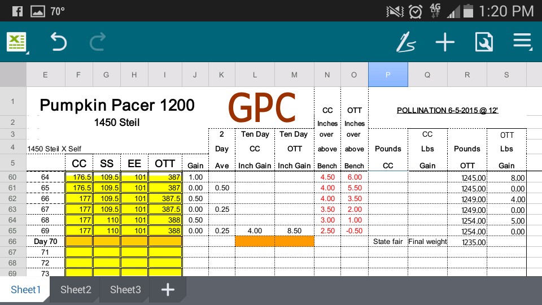This screenshot has width=542, height=305.
Task: Select row 66 header
Action: pyautogui.click(x=12, y=241)
